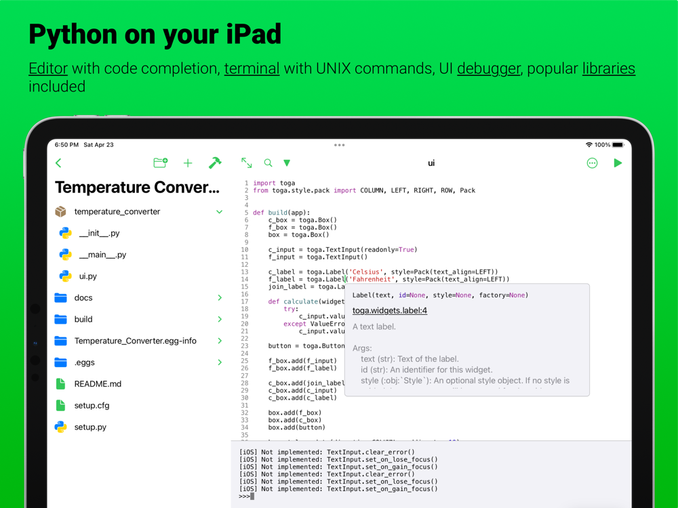
Task: Go back with the left chevron
Action: click(59, 163)
